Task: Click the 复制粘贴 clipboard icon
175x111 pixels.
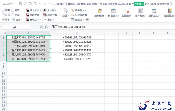Action: (100, 11)
